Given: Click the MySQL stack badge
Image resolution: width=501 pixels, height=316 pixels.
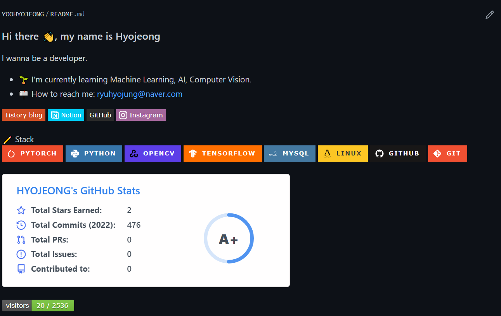Looking at the screenshot, I should pyautogui.click(x=290, y=154).
